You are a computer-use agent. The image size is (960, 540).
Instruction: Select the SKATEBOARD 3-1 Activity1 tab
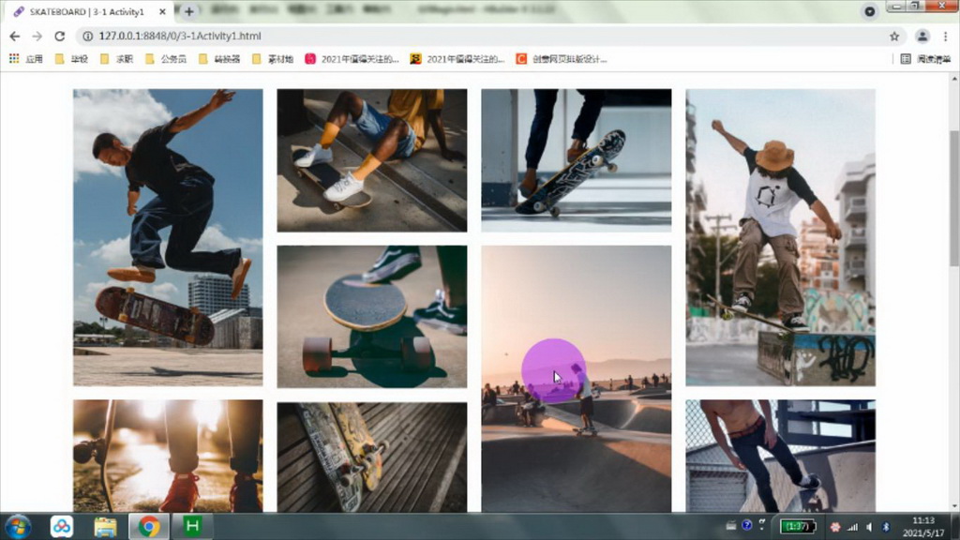point(84,12)
